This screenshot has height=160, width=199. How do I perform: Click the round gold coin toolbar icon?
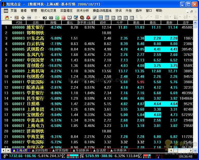coord(82,18)
